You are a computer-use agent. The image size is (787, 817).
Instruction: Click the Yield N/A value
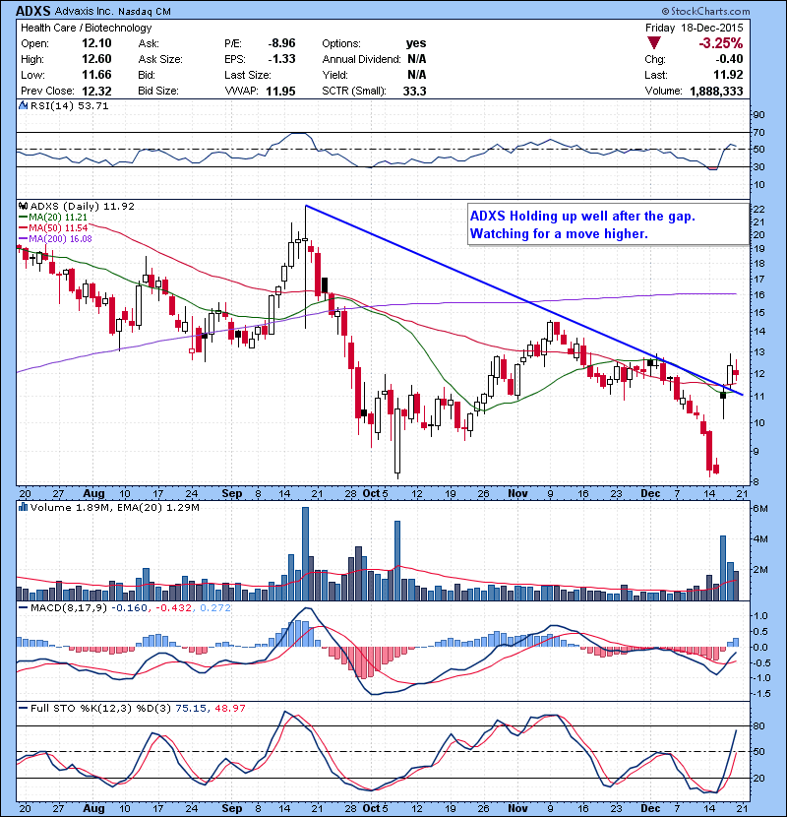click(417, 75)
